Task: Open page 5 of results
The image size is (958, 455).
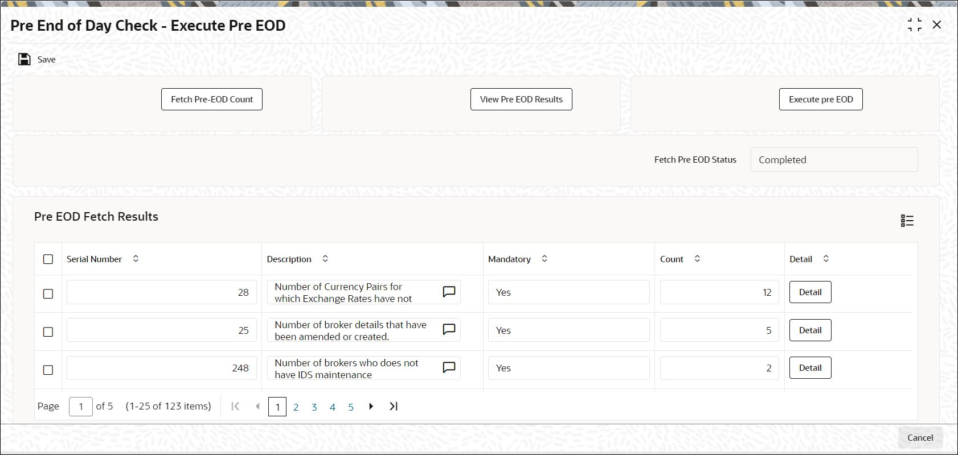Action: coord(351,407)
